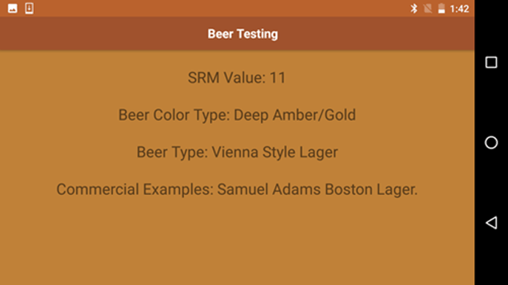Screen dimensions: 508x285
Task: Tap the picture notification icon
Action: (x=13, y=8)
